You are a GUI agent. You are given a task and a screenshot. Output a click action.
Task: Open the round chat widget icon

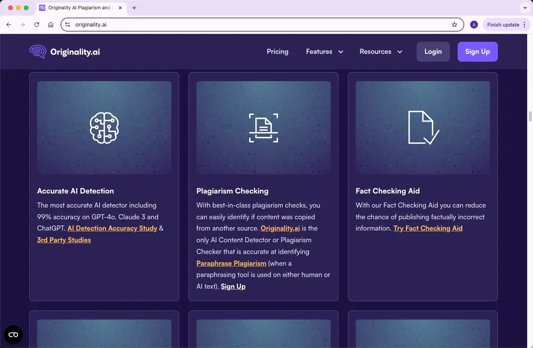coord(13,335)
